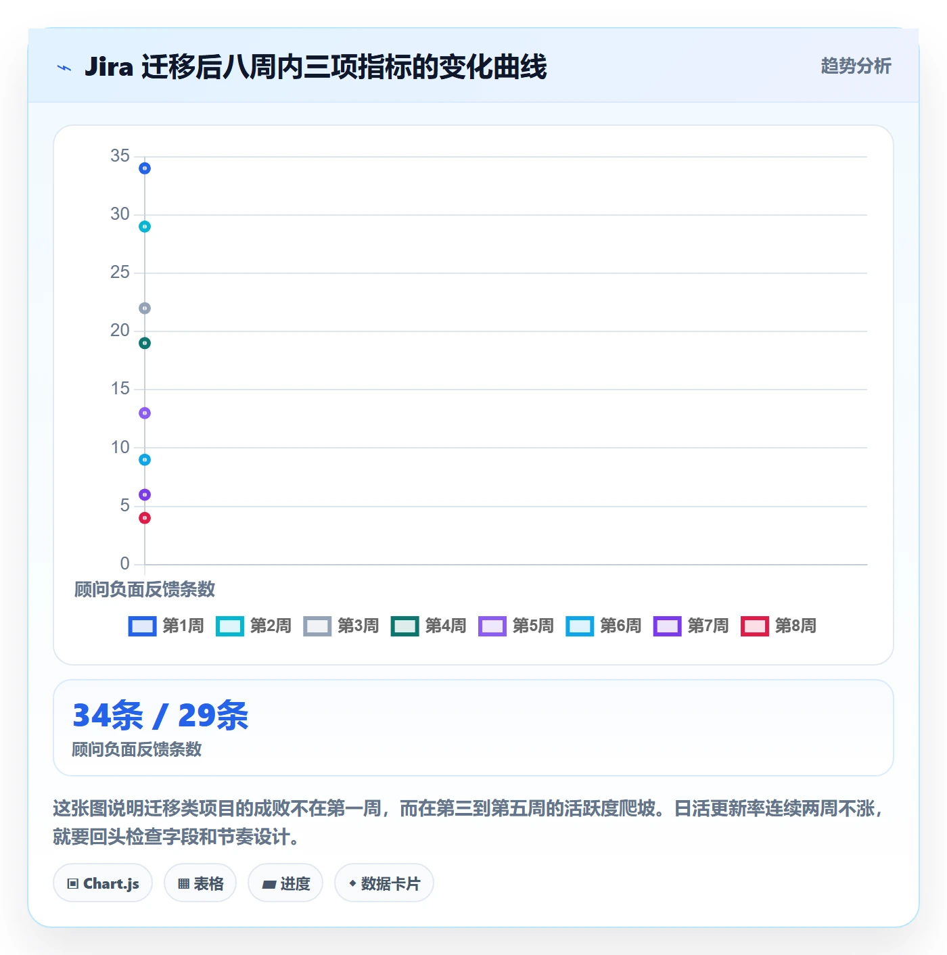Click the title Jira 迁移后八周内三项指标的变化曲线

[316, 67]
